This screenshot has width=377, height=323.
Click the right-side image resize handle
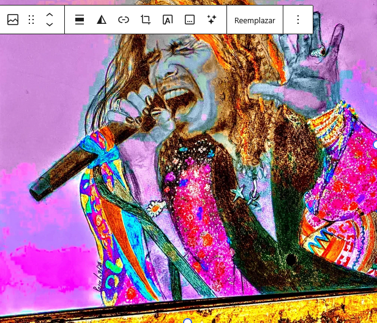(376, 144)
